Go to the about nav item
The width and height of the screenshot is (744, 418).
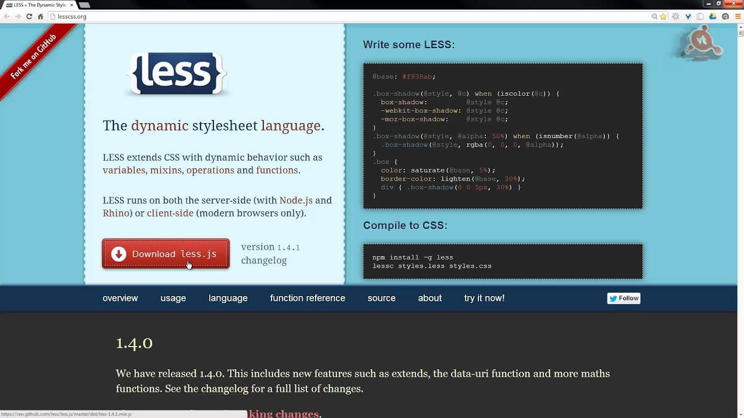(x=430, y=298)
